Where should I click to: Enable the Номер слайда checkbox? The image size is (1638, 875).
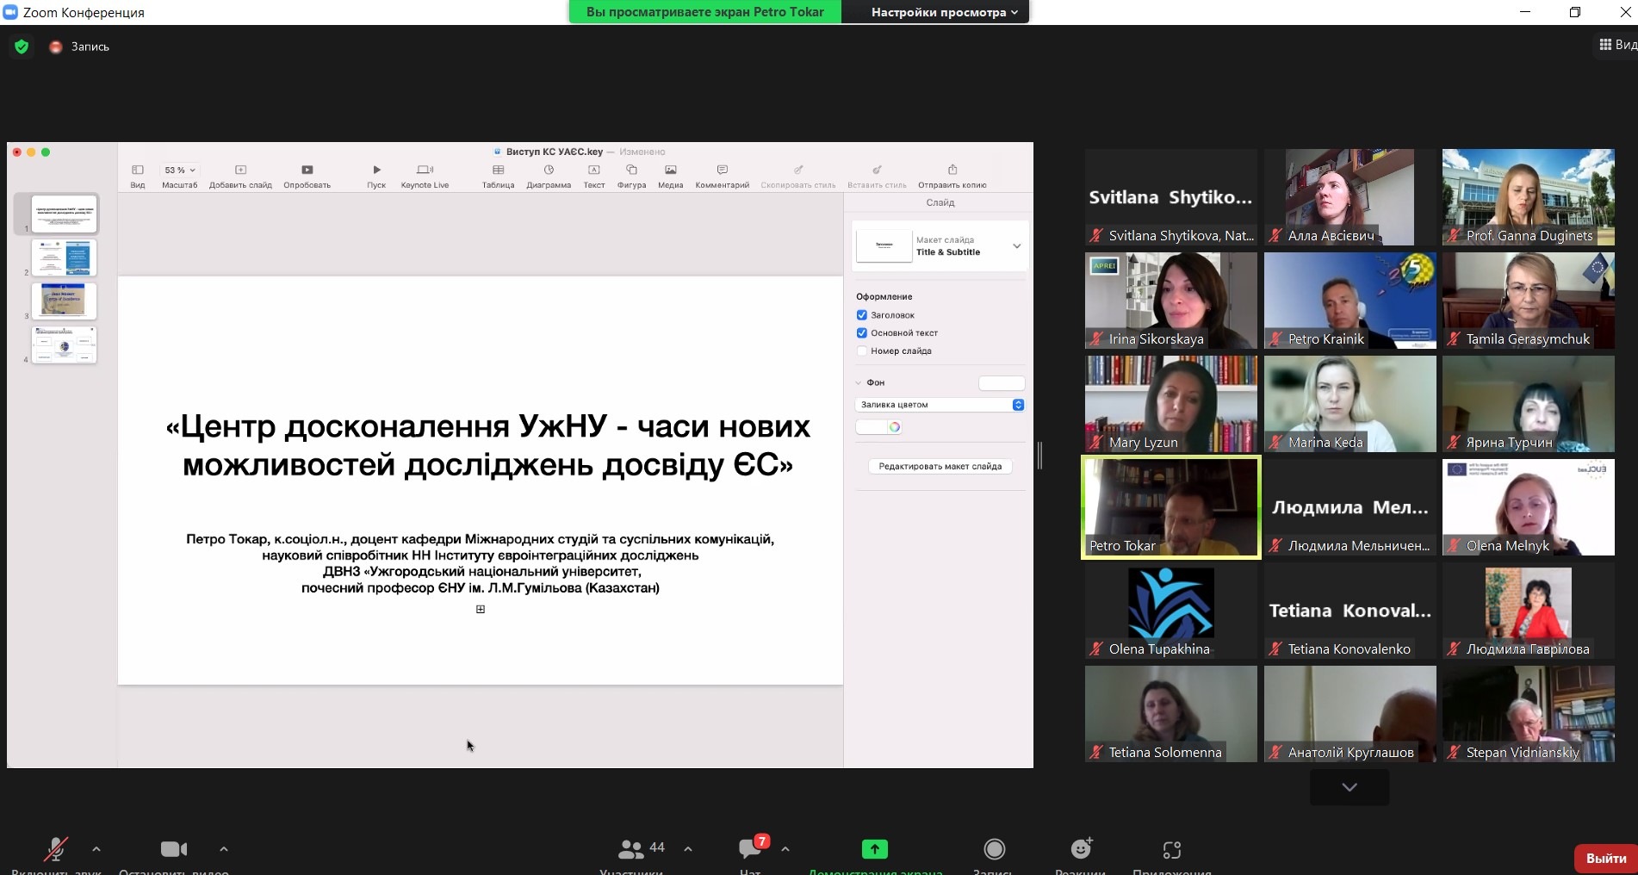click(x=861, y=351)
